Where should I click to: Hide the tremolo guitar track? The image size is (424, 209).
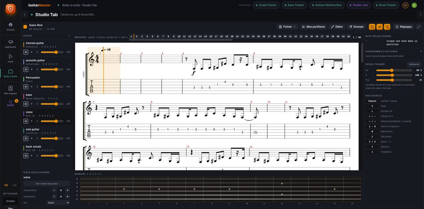pos(26,52)
